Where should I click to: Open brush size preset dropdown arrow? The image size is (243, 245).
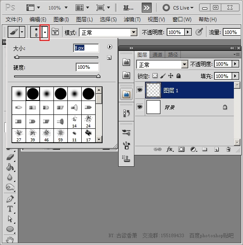tap(45, 32)
